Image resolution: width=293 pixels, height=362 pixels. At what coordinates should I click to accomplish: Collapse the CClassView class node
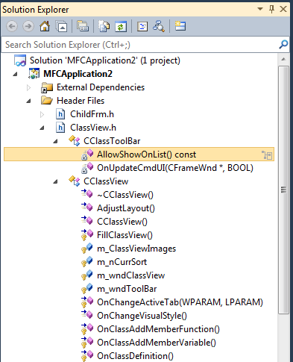click(56, 181)
